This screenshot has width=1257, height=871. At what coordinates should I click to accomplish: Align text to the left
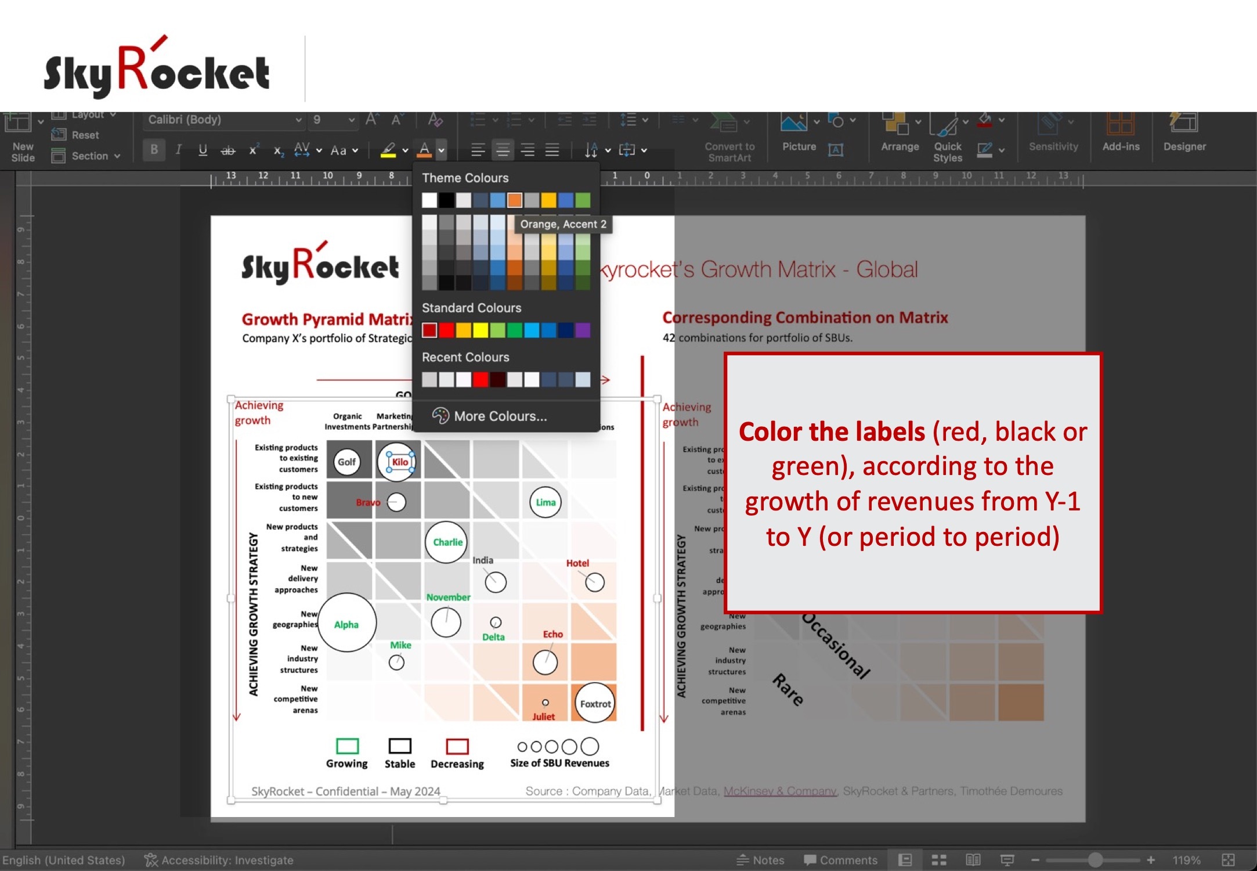(478, 150)
